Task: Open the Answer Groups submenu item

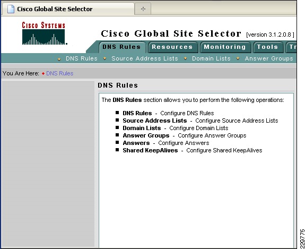Action: 269,58
